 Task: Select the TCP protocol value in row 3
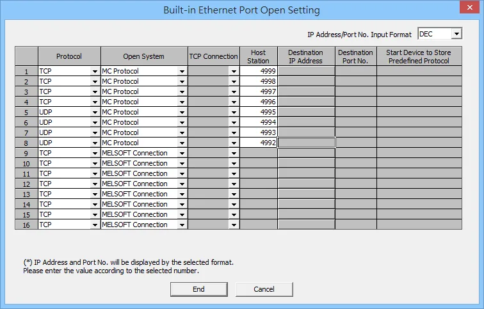click(45, 91)
